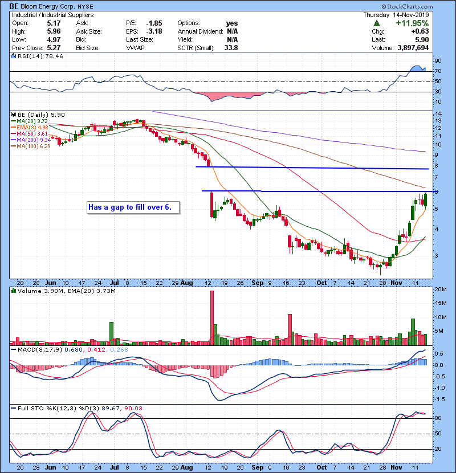456x473 pixels.
Task: Click the MACD(8,17,9) panel label
Action: [40, 350]
